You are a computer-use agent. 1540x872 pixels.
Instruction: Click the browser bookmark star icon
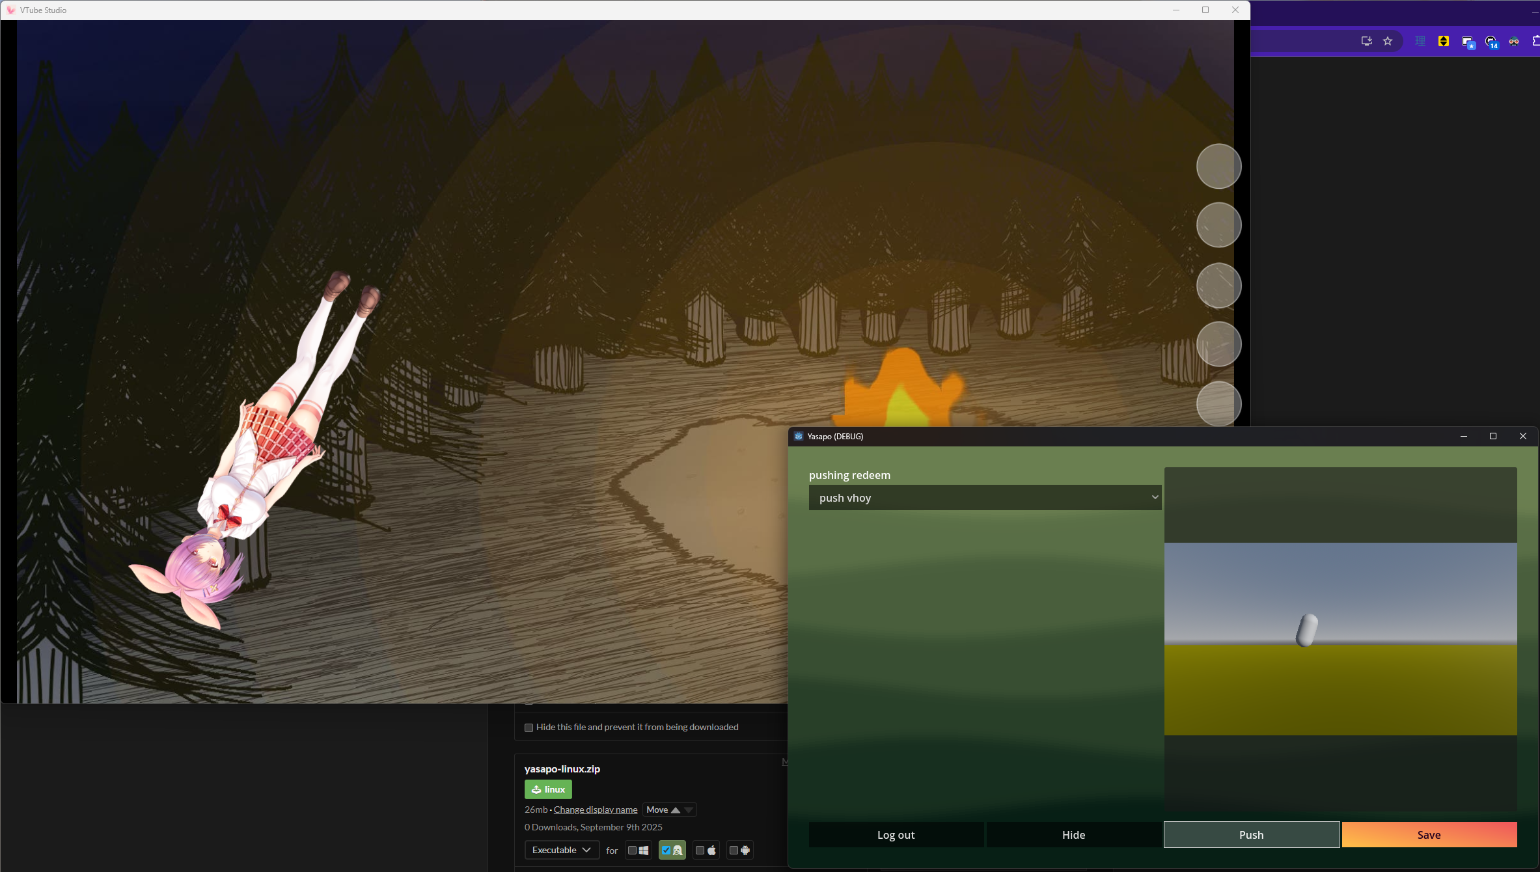tap(1388, 41)
